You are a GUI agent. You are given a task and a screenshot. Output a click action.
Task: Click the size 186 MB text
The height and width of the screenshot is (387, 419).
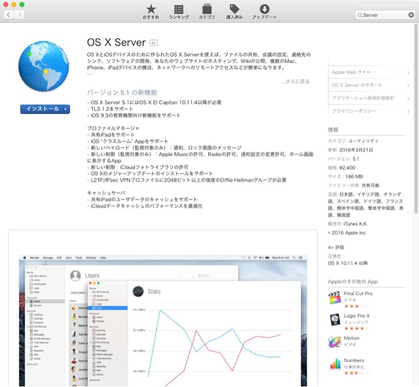(354, 177)
